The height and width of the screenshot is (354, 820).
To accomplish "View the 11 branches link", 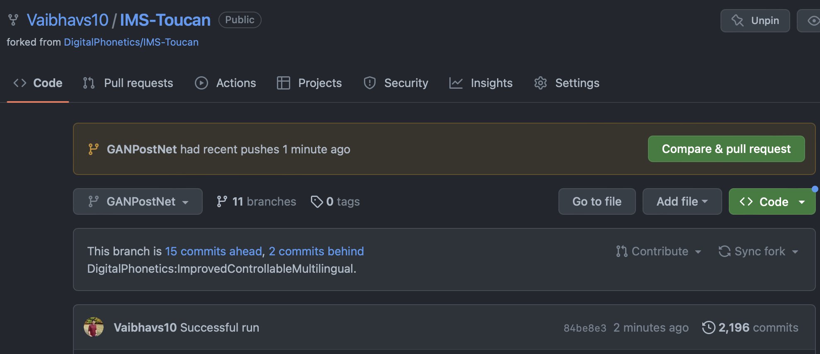I will [x=257, y=201].
